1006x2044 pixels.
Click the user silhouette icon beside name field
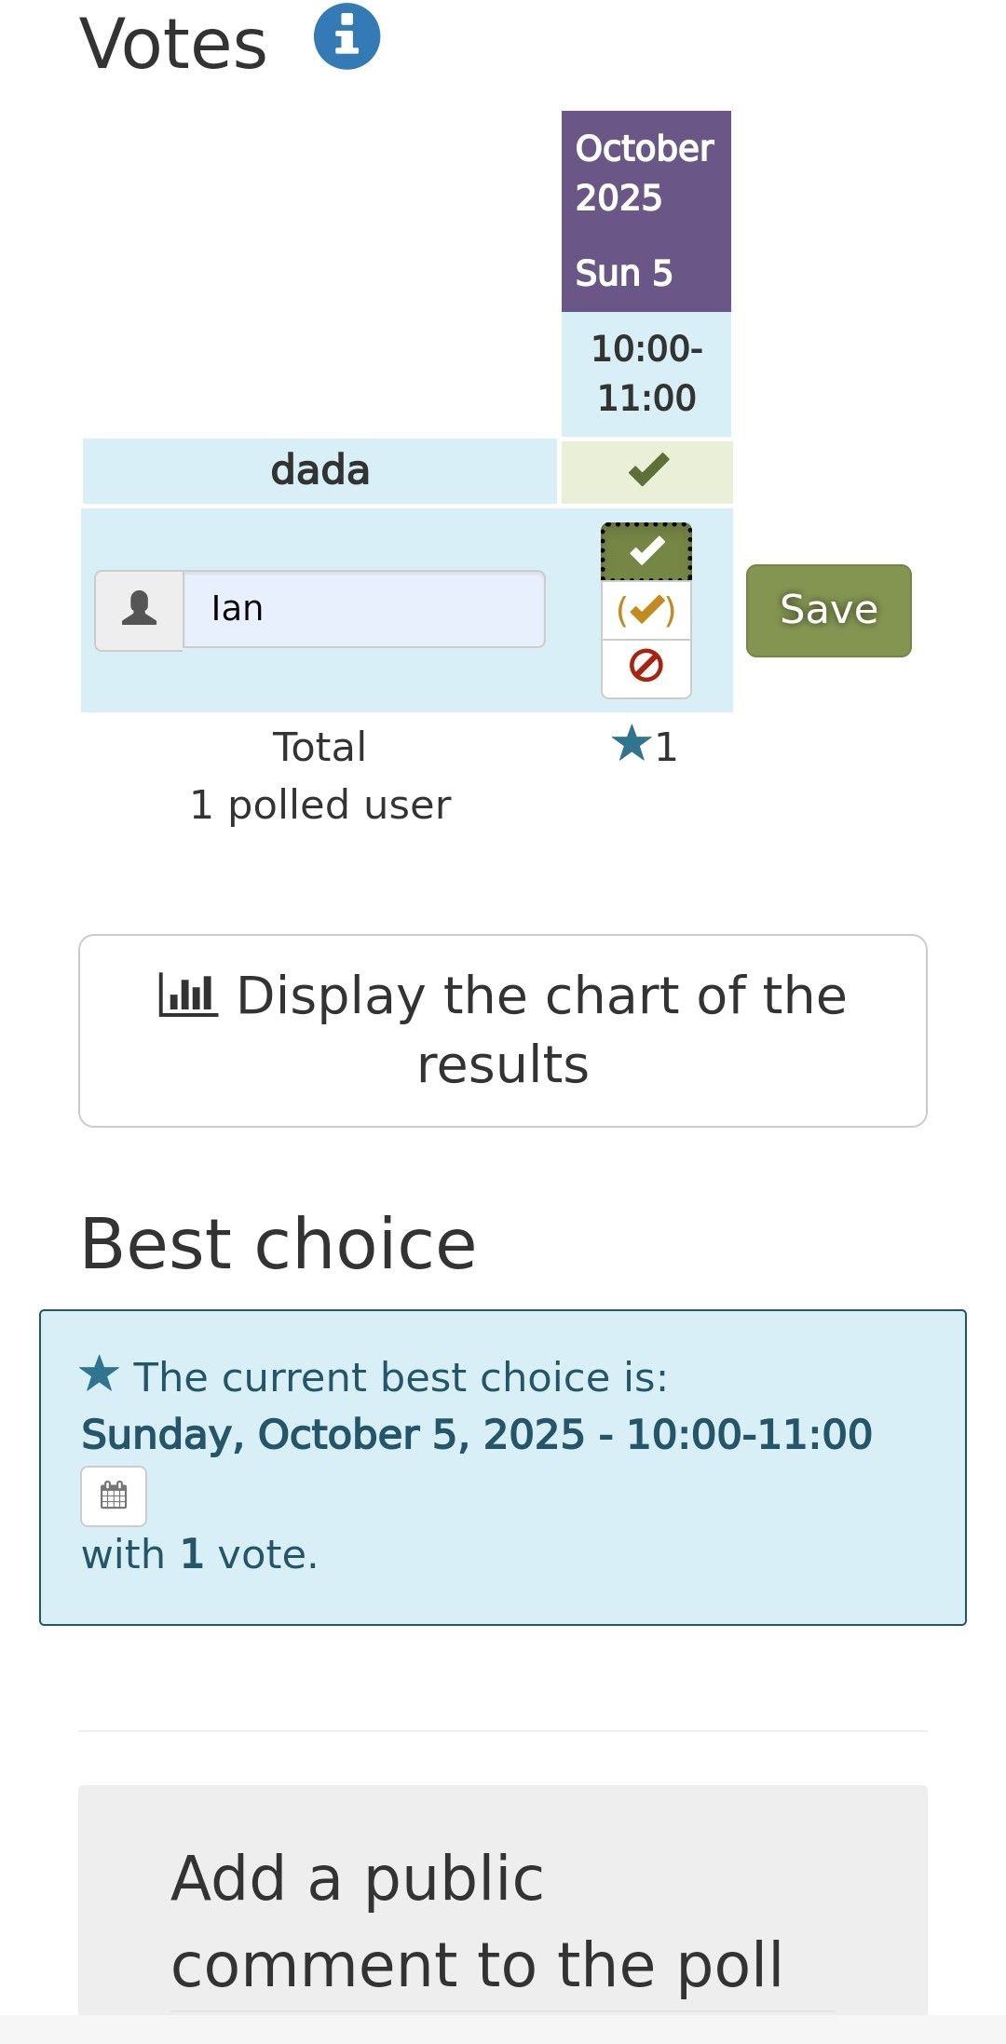[140, 610]
